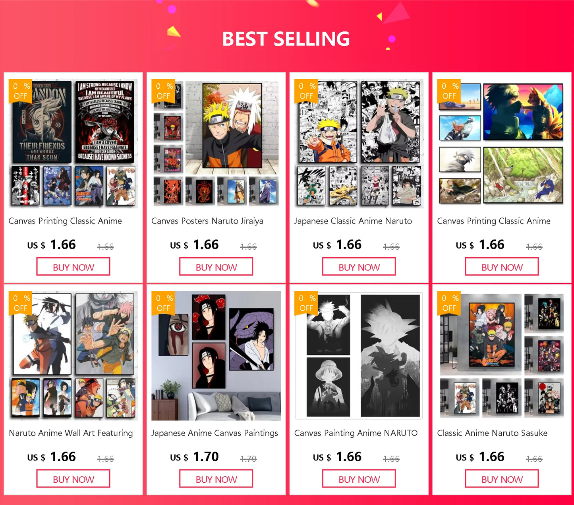Viewport: 574px width, 505px height.
Task: Open 'Canvas Posters Naruto Jiraiya' title link
Action: (x=207, y=221)
